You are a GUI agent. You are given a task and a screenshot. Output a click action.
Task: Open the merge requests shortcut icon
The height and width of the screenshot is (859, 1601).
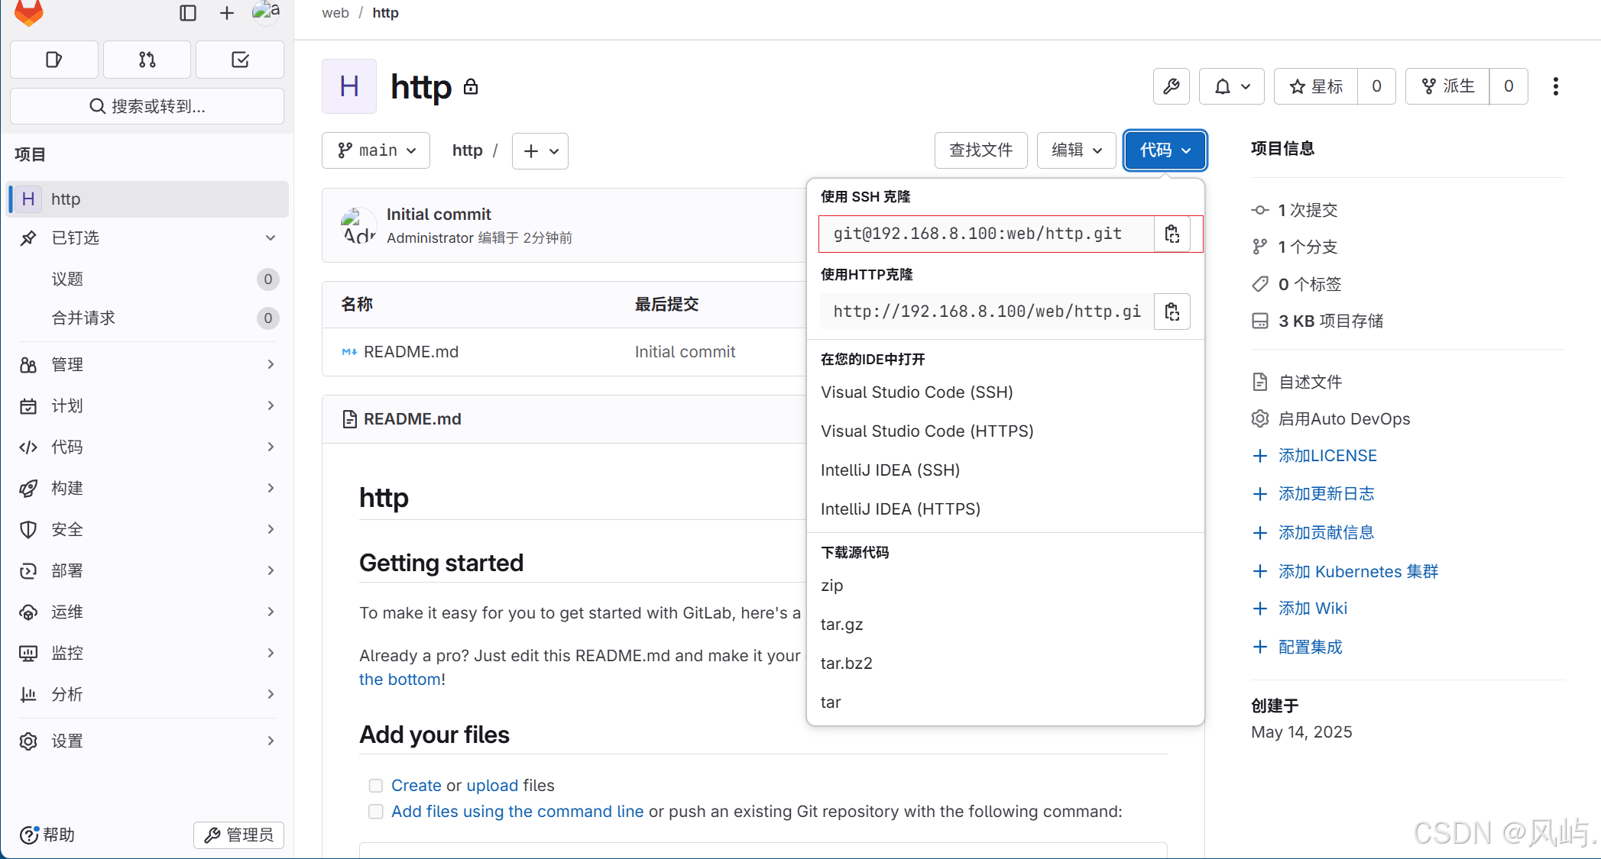(147, 60)
